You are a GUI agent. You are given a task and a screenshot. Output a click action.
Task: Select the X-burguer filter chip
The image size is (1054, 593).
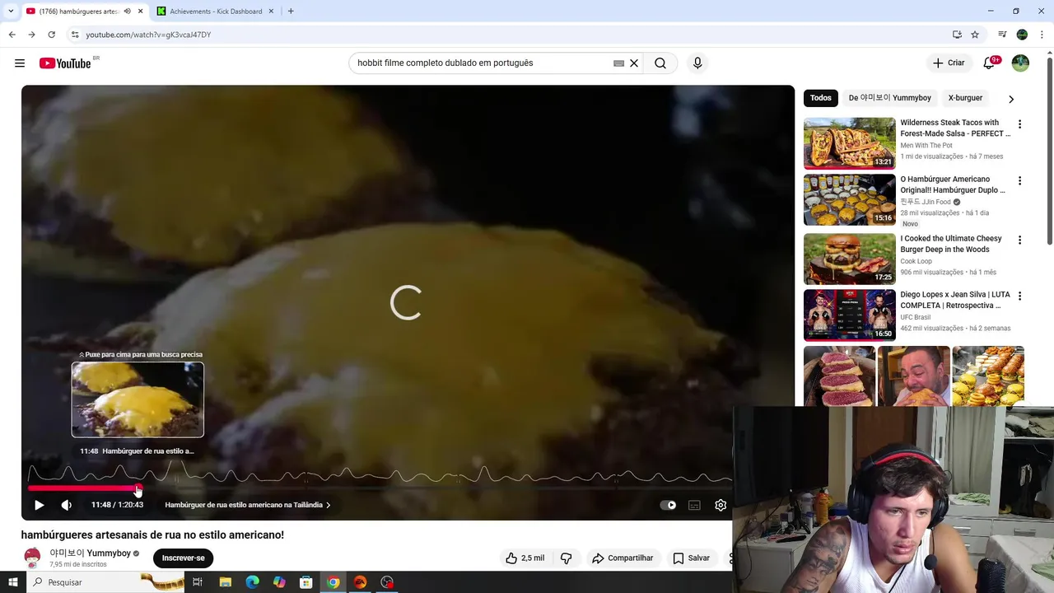point(965,98)
